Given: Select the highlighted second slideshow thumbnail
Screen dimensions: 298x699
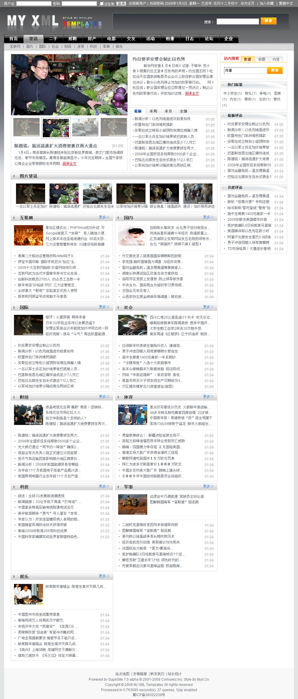Looking at the screenshot, I should (x=56, y=127).
